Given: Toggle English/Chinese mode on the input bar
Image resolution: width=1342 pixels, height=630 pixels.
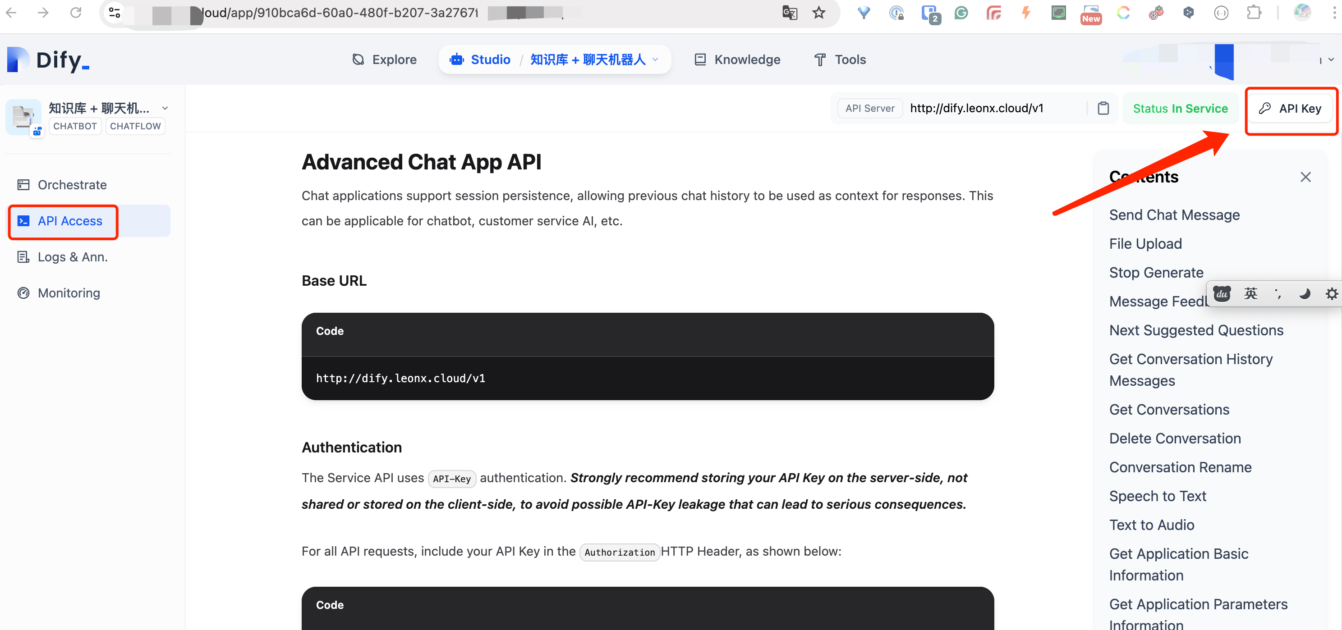Looking at the screenshot, I should (1250, 294).
